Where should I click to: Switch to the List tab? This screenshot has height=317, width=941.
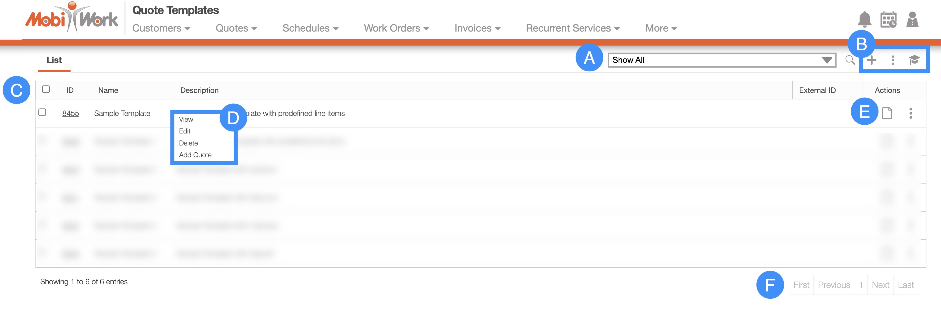[x=54, y=60]
